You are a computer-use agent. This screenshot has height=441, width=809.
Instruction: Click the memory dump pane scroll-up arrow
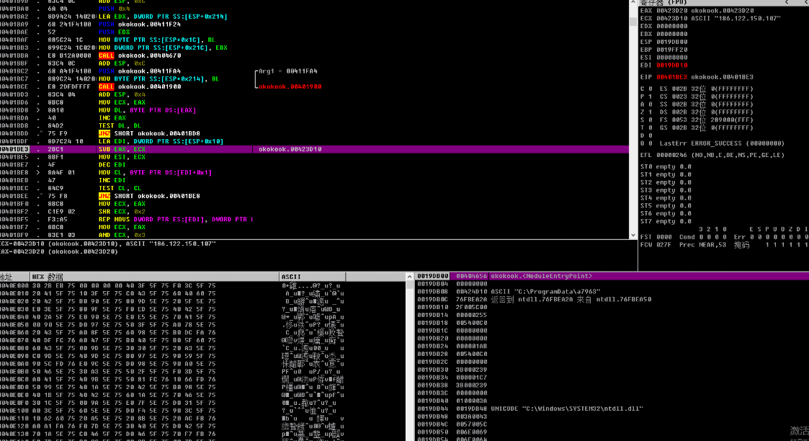(410, 277)
